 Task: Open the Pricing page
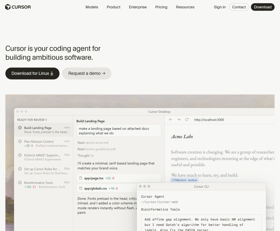(x=161, y=7)
